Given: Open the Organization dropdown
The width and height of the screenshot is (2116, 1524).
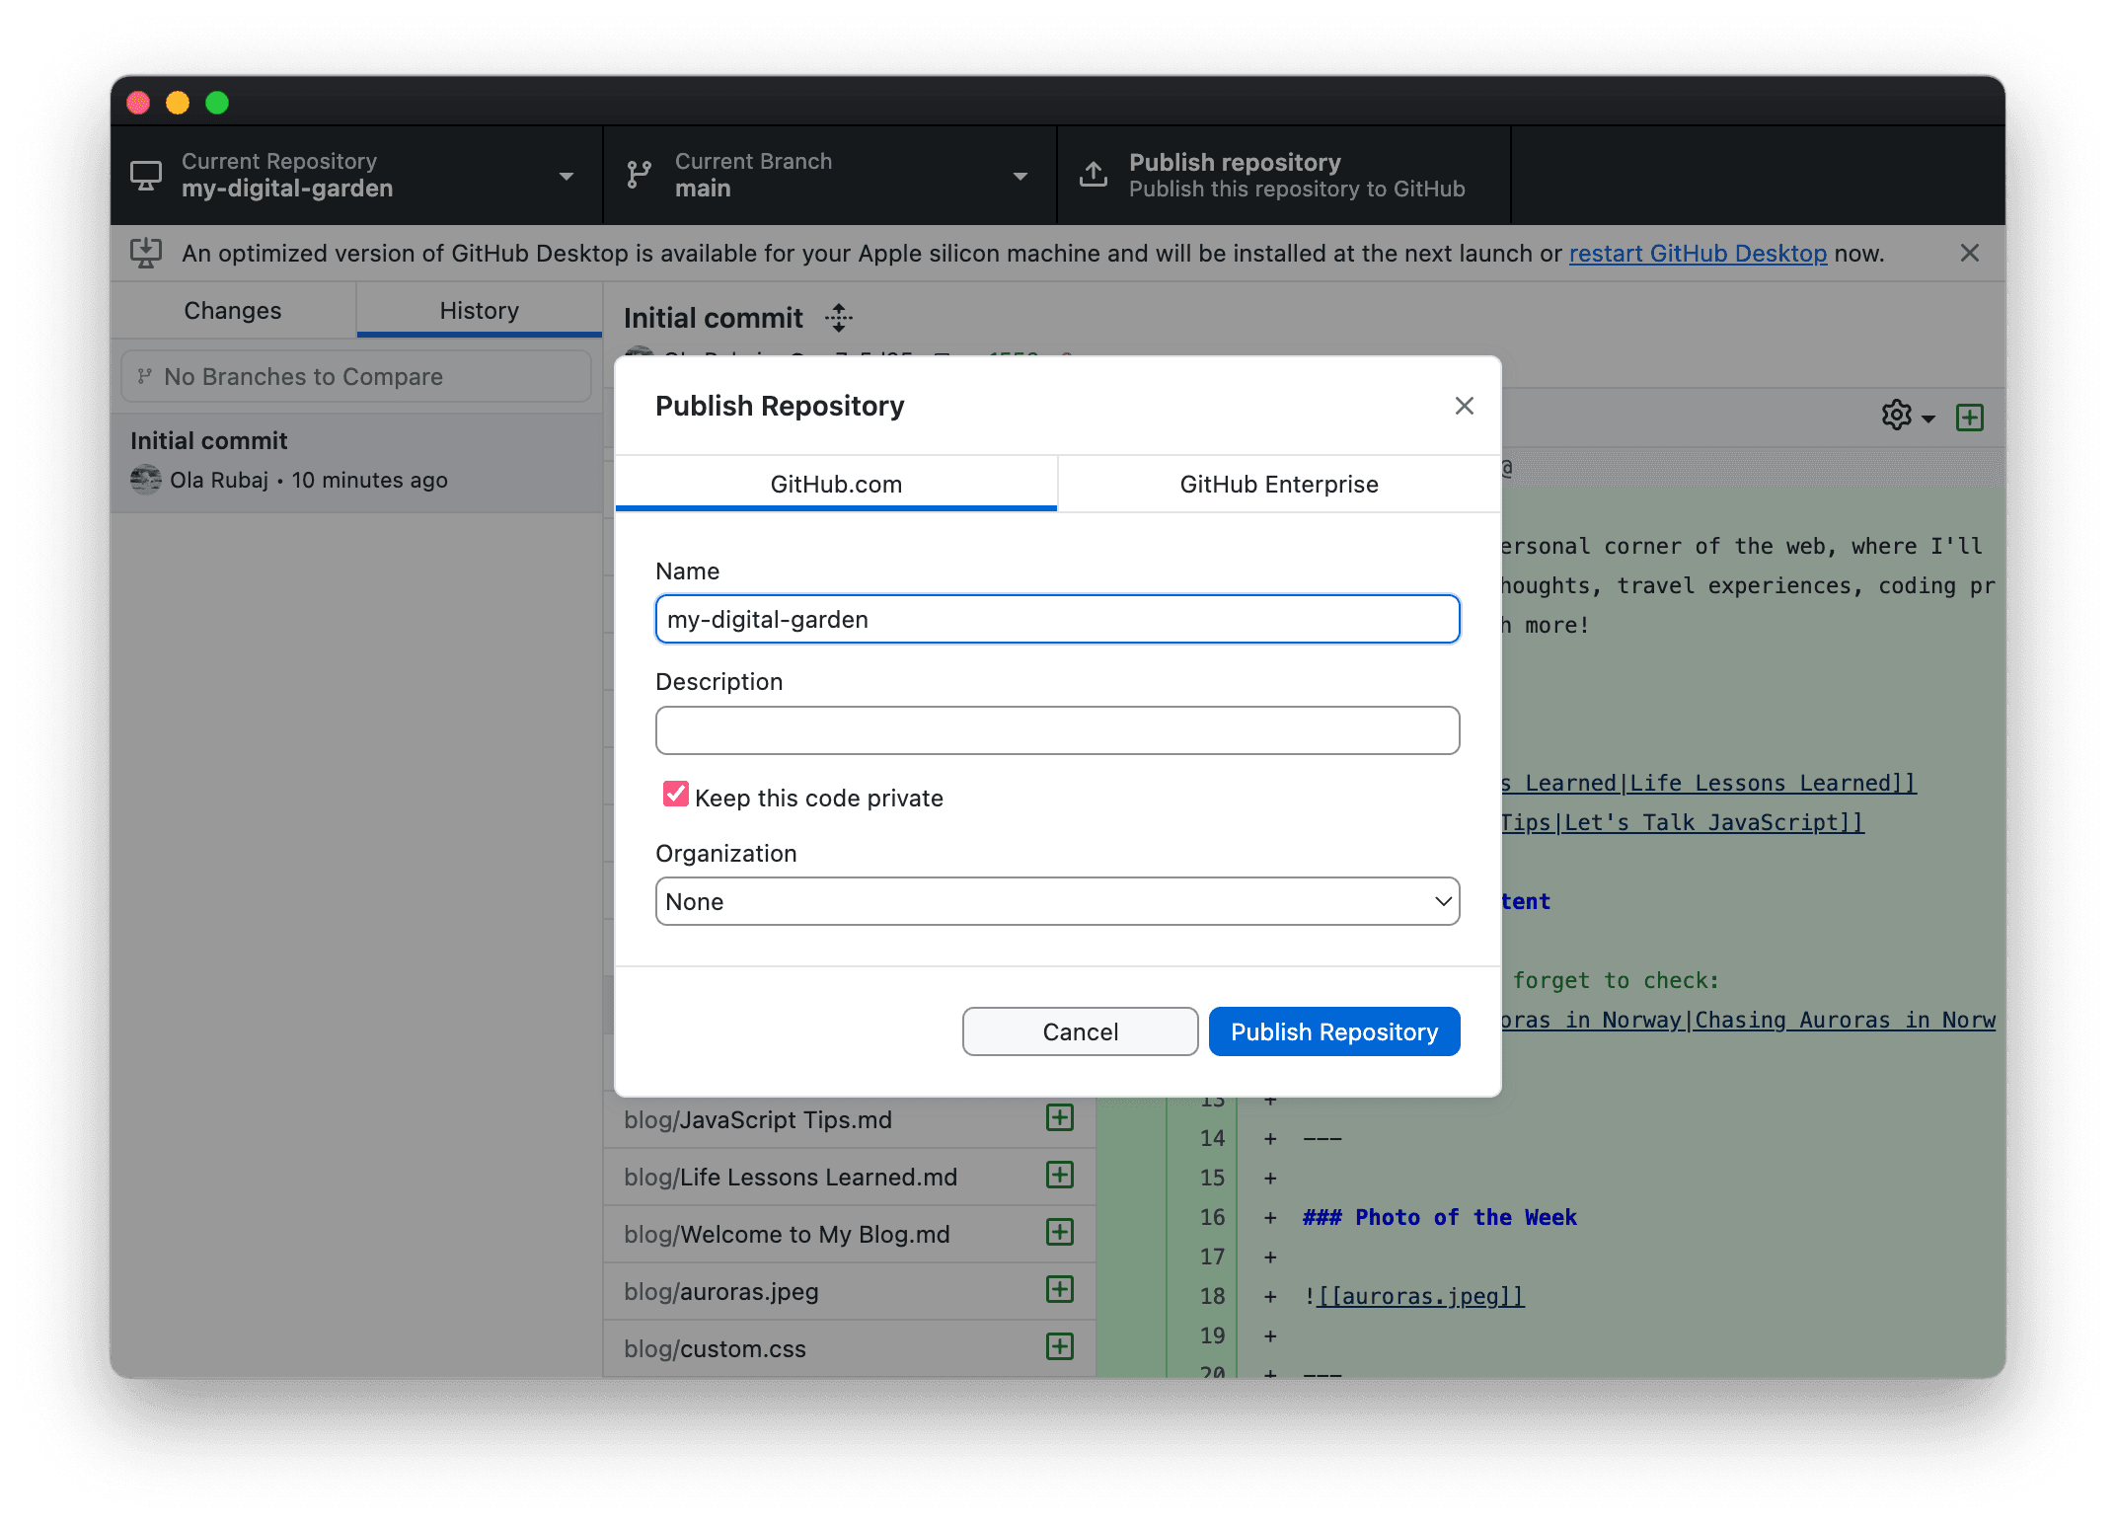Looking at the screenshot, I should click(1058, 902).
